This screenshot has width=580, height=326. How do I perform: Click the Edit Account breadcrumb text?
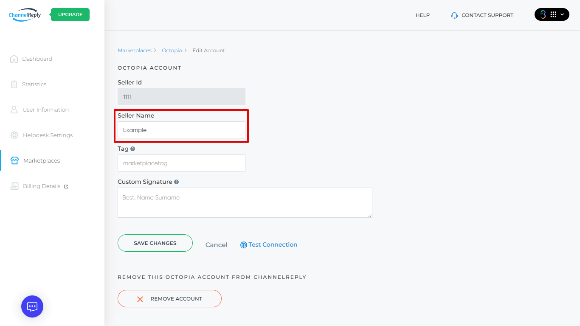click(x=209, y=50)
